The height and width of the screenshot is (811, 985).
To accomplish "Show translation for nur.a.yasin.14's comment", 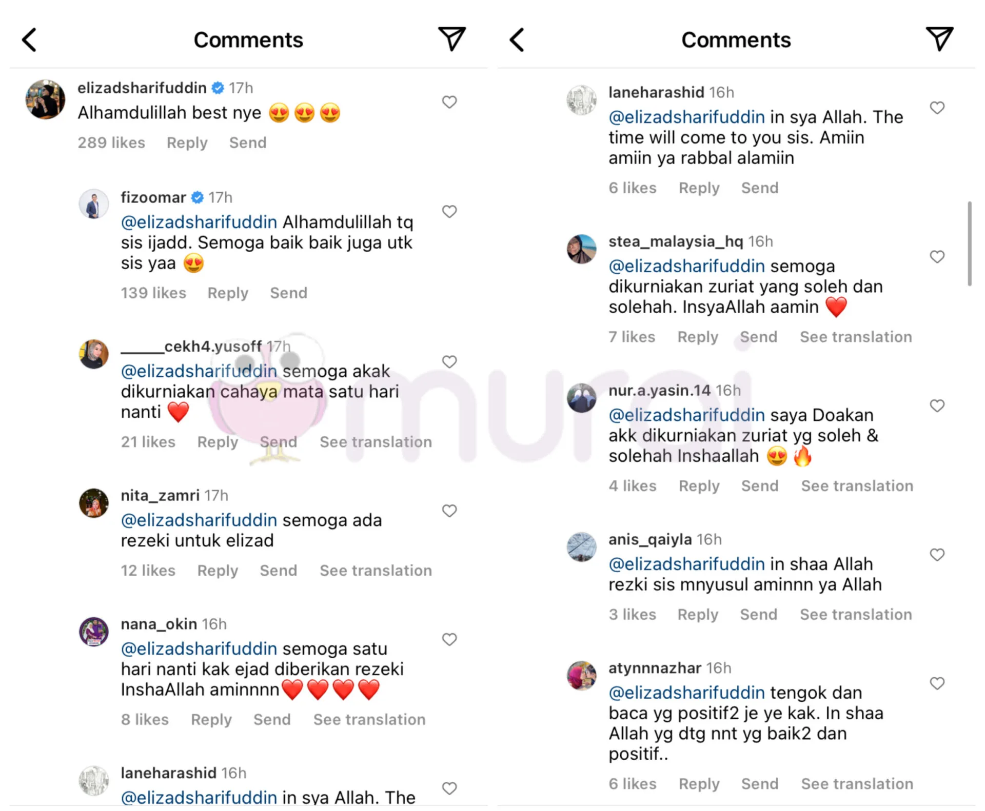I will 857,486.
